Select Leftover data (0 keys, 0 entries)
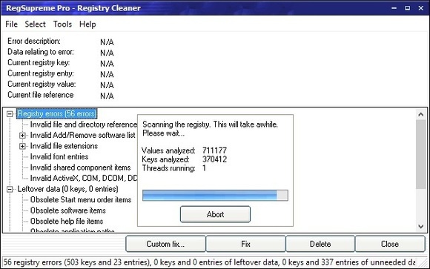 coord(67,189)
